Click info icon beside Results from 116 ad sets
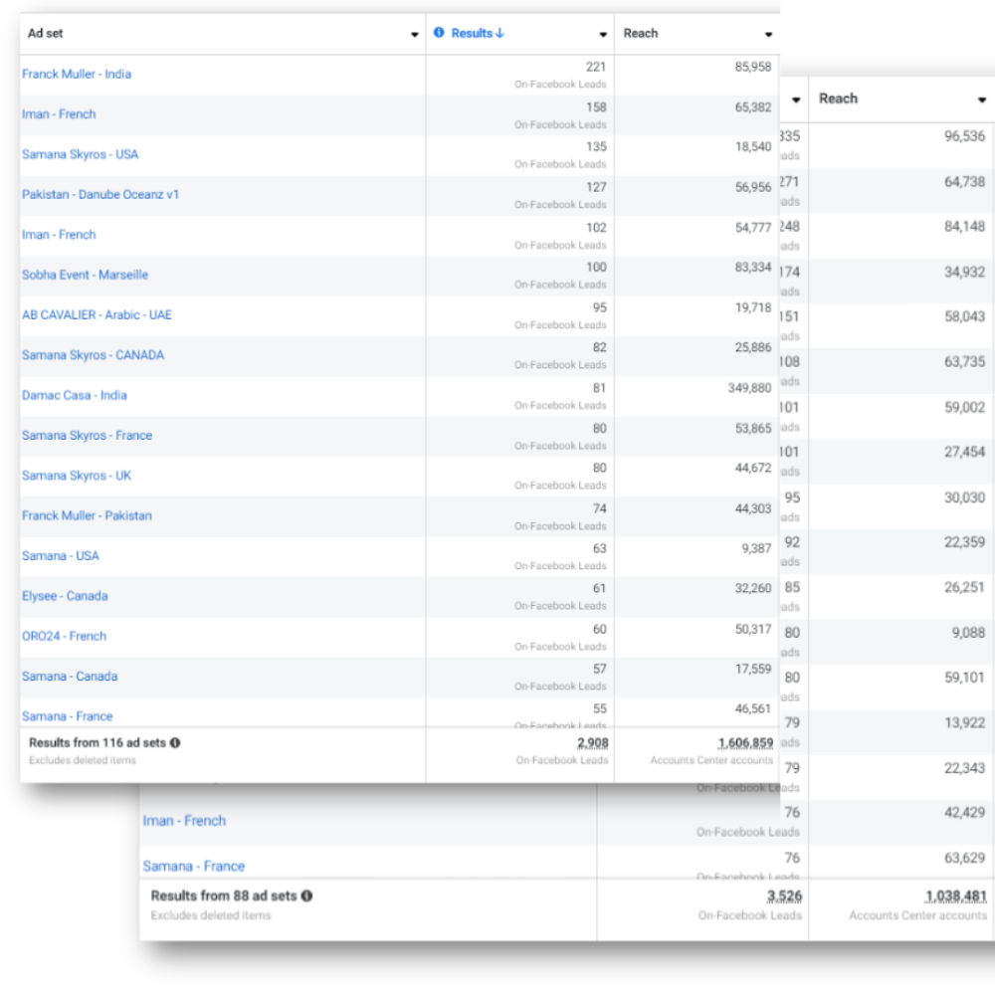Image resolution: width=995 pixels, height=995 pixels. 175,742
